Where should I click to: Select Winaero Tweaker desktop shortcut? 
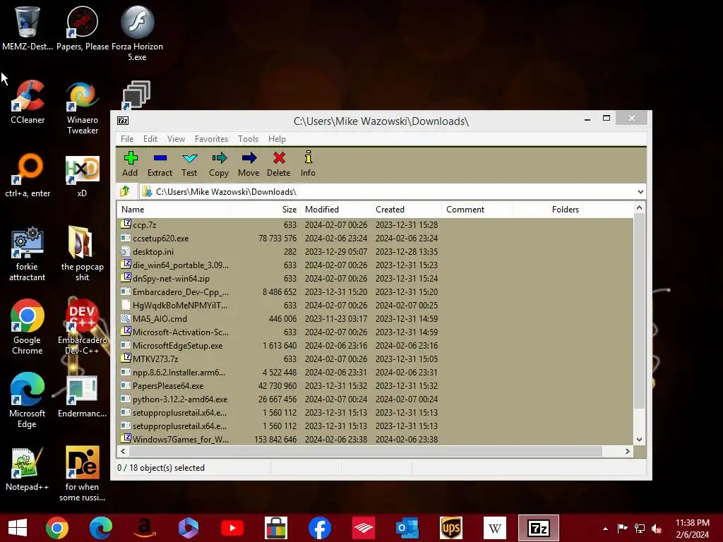pyautogui.click(x=83, y=107)
